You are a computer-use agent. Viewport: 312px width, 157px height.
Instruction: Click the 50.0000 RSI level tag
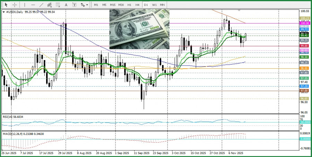305,122
